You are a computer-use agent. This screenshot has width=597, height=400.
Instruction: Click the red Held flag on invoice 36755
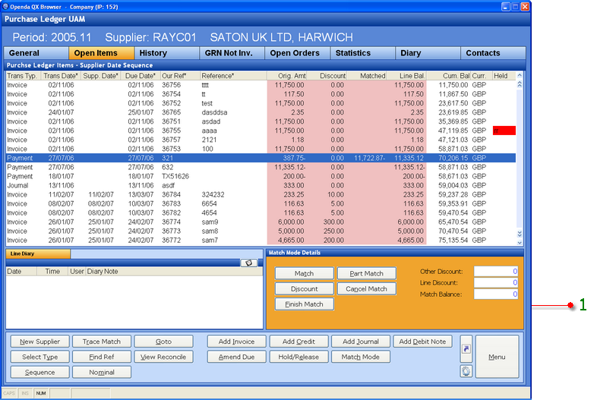pyautogui.click(x=504, y=131)
